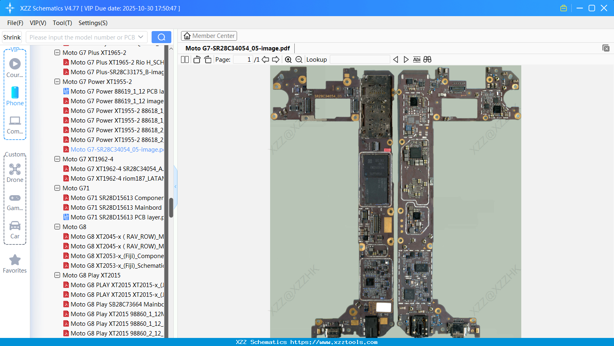Screen dimensions: 614x346
Task: Click the zoom in magnifier icon
Action: [x=288, y=60]
